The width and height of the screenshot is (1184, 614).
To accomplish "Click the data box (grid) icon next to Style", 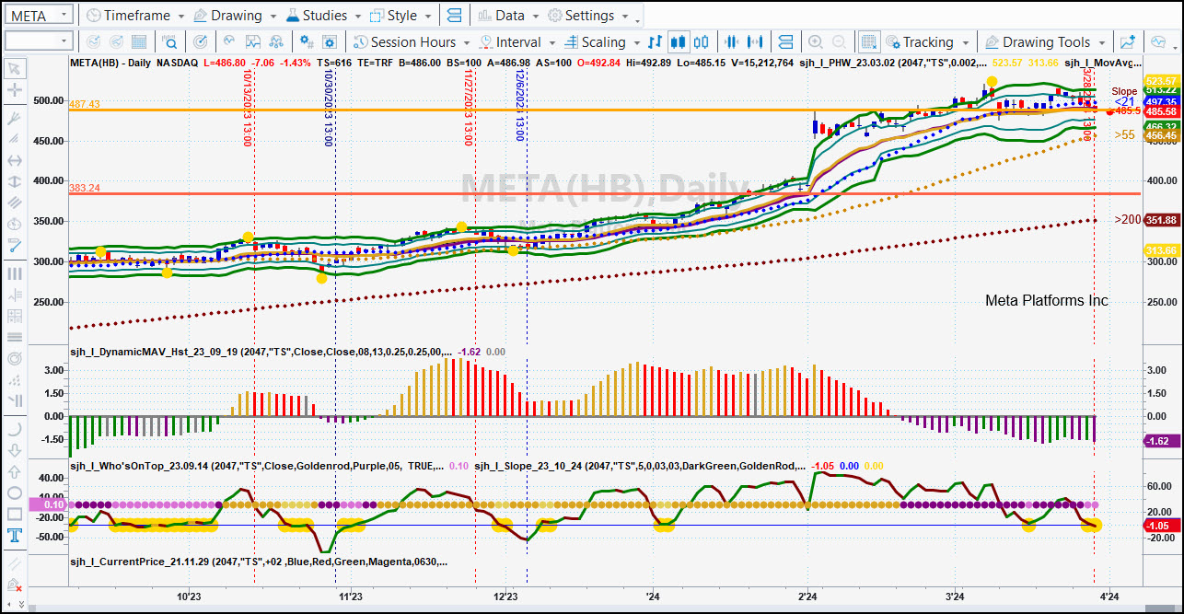I will click(x=454, y=16).
